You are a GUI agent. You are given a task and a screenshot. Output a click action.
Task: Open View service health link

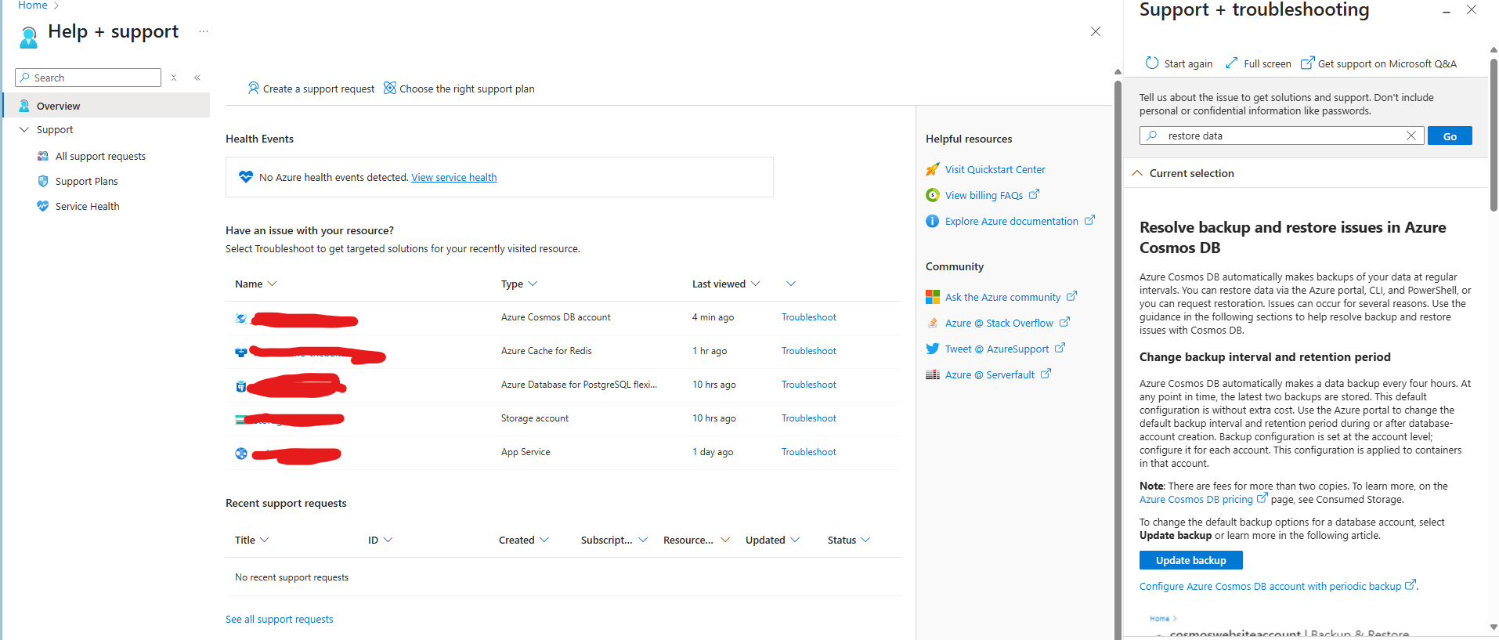pyautogui.click(x=454, y=177)
